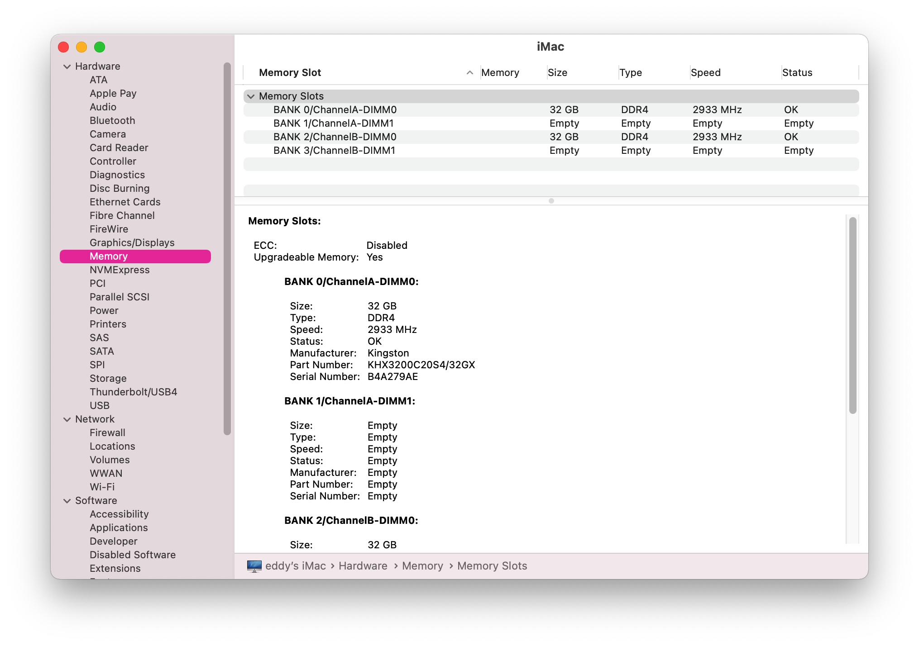Screen dimensions: 919x646
Task: Open the Wi-Fi network section
Action: tap(102, 487)
